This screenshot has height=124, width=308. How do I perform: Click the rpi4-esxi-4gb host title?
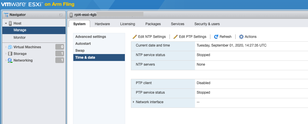(x=85, y=15)
